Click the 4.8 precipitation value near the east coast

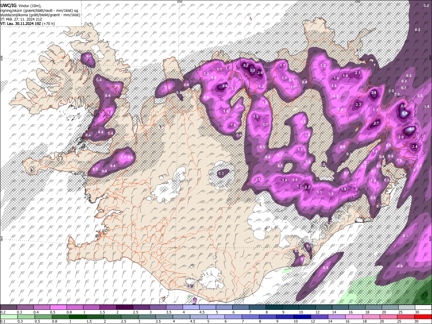(412, 129)
